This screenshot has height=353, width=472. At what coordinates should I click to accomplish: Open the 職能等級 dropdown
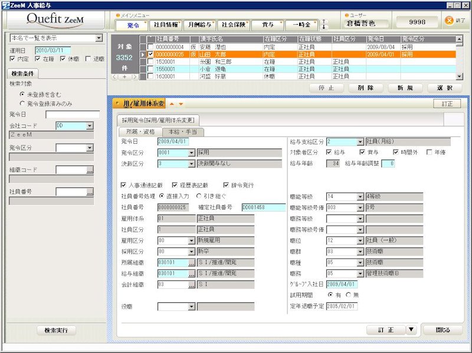tap(360, 197)
